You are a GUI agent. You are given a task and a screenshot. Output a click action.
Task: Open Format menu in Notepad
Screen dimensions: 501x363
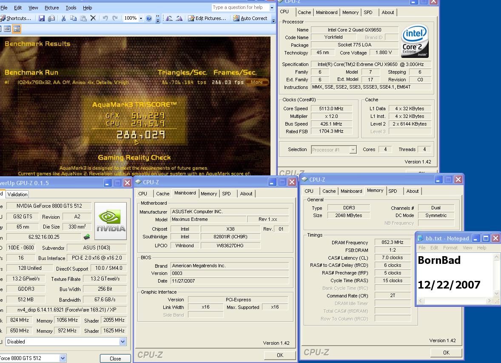coord(450,248)
